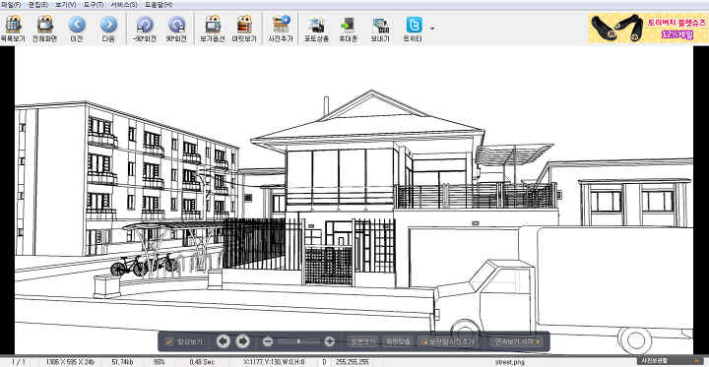Image resolution: width=709 pixels, height=367 pixels.
Task: Click the 보내기 send icon
Action: [380, 29]
